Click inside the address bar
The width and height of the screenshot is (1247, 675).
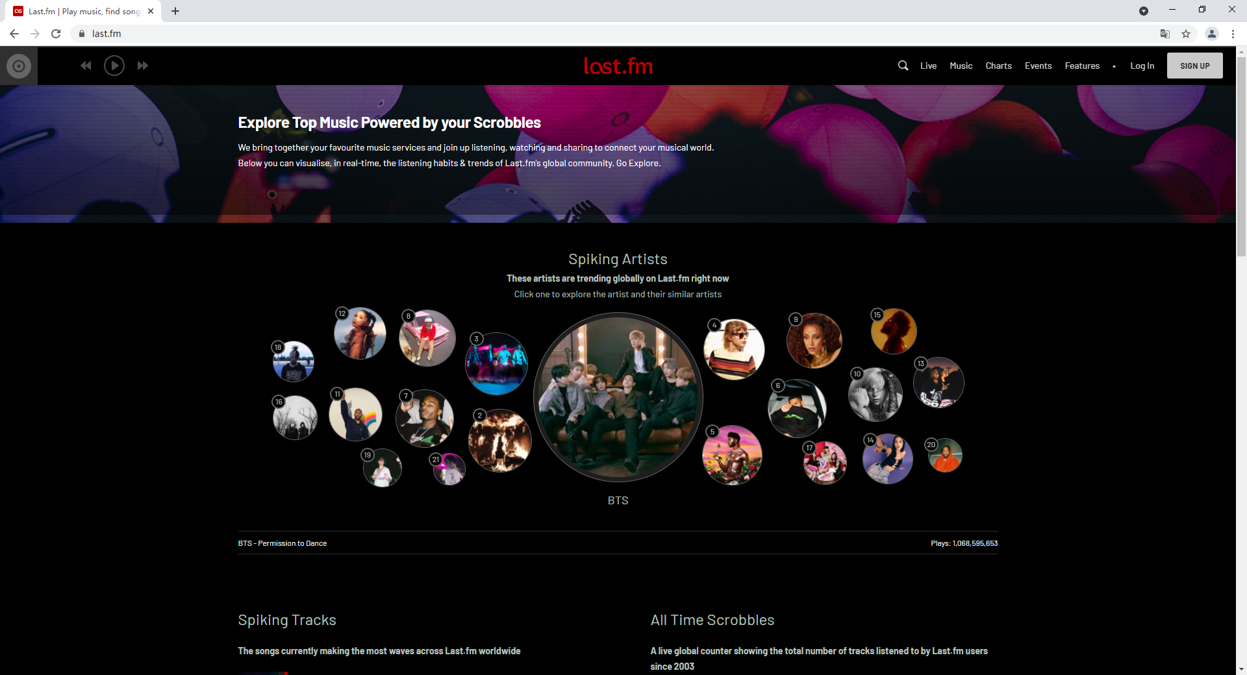(260, 33)
